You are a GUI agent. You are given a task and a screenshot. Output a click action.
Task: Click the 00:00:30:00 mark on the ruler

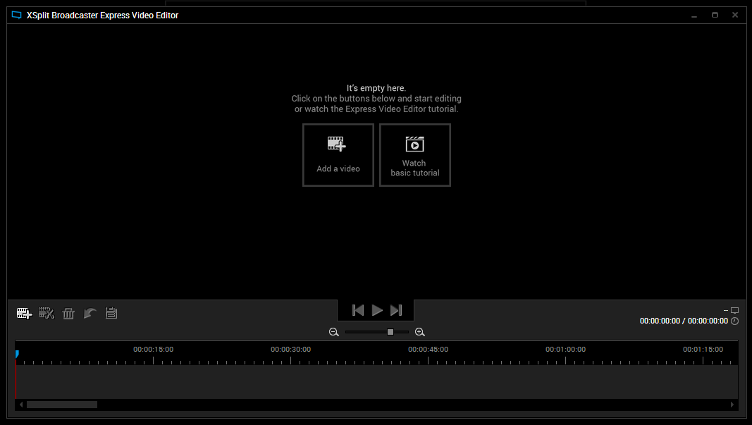(290, 349)
